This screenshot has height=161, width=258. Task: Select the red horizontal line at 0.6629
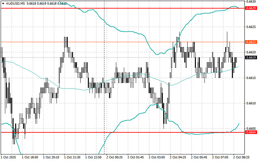123,8
